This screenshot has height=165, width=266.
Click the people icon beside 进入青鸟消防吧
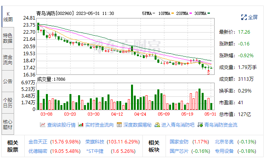(157, 125)
